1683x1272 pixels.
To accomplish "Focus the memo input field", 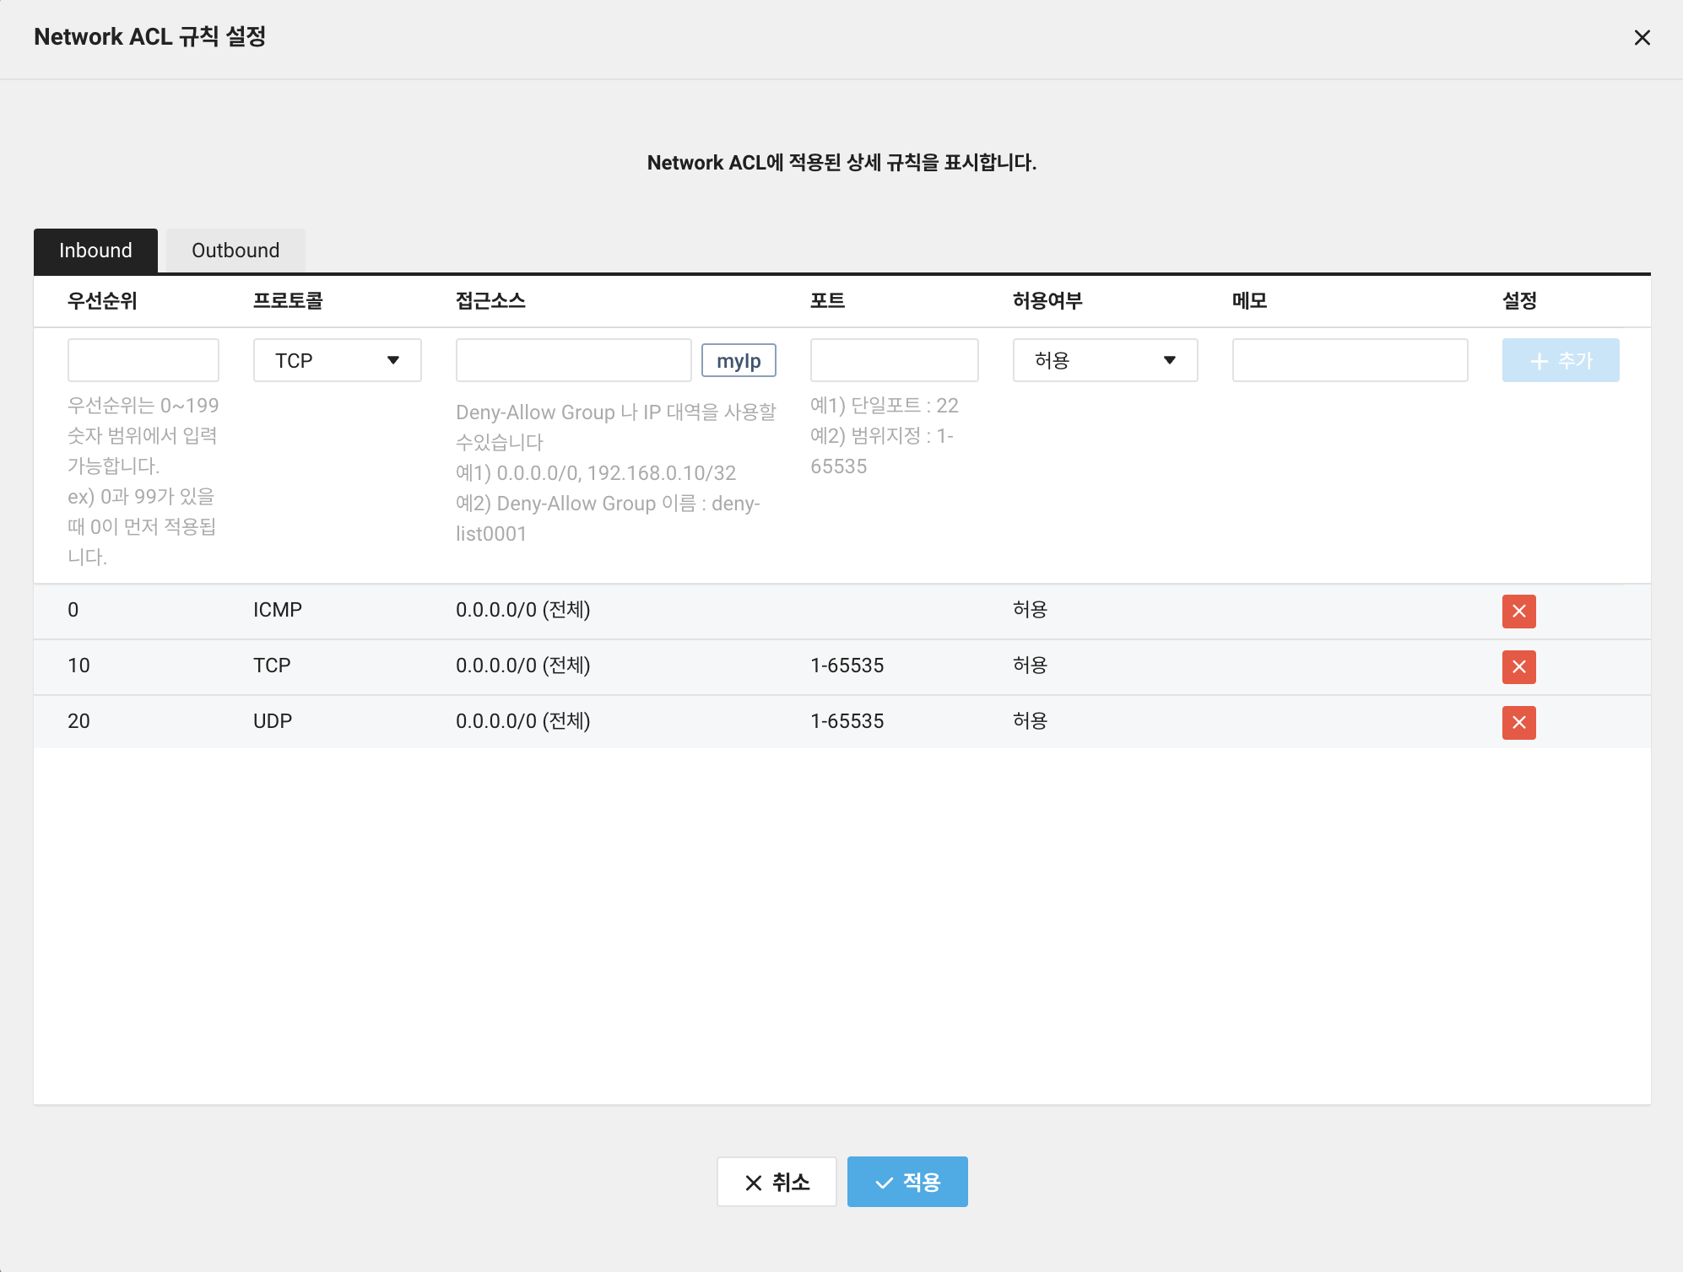I will click(x=1350, y=360).
